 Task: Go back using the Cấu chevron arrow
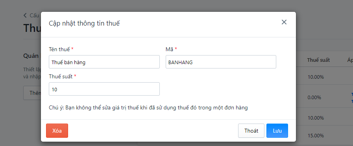click(x=25, y=15)
